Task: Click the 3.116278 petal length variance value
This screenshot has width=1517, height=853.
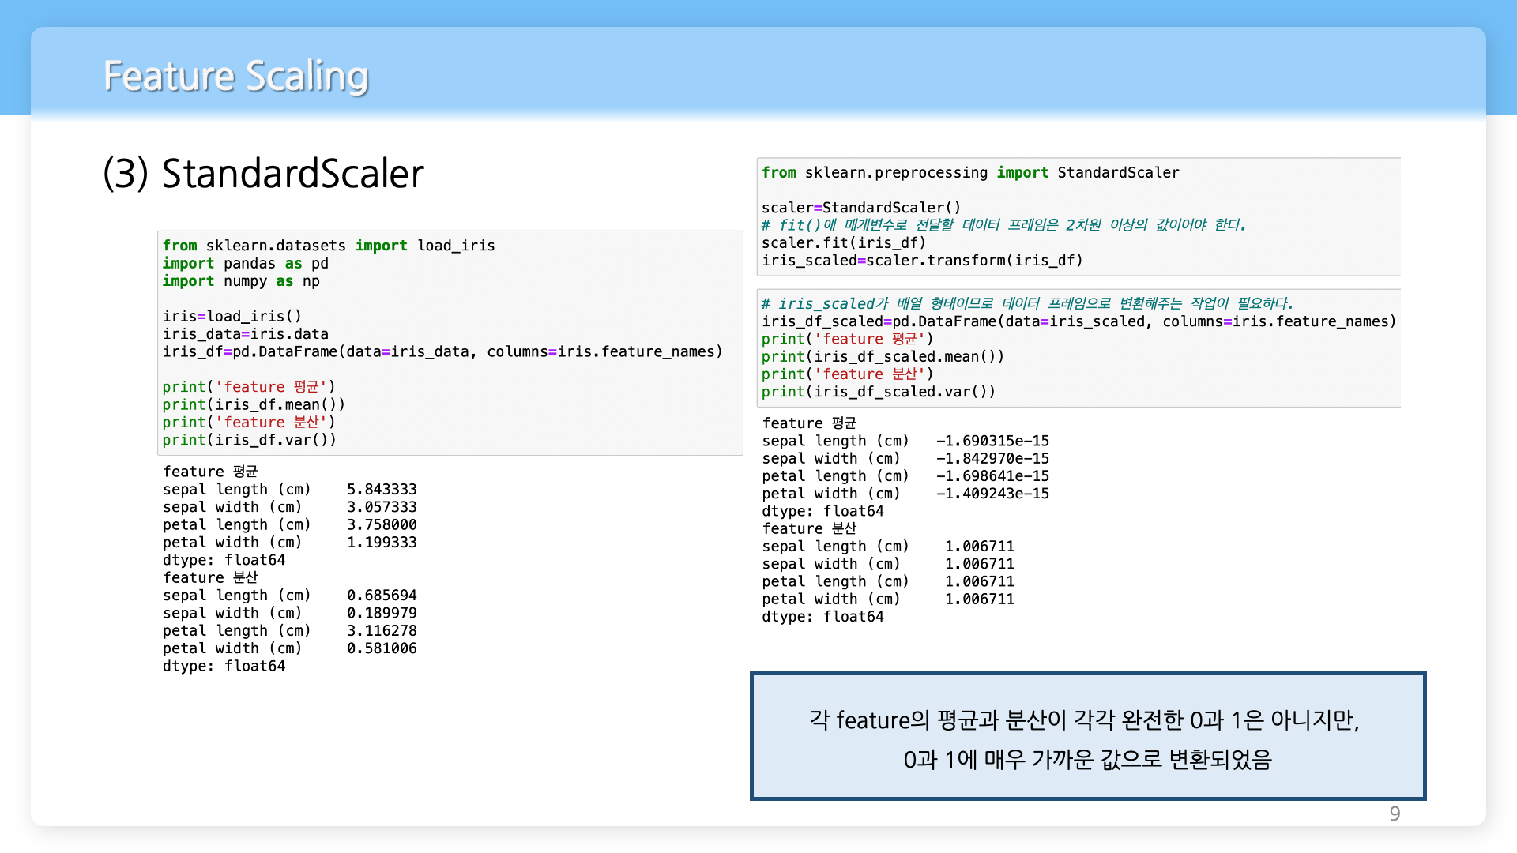Action: (x=382, y=631)
